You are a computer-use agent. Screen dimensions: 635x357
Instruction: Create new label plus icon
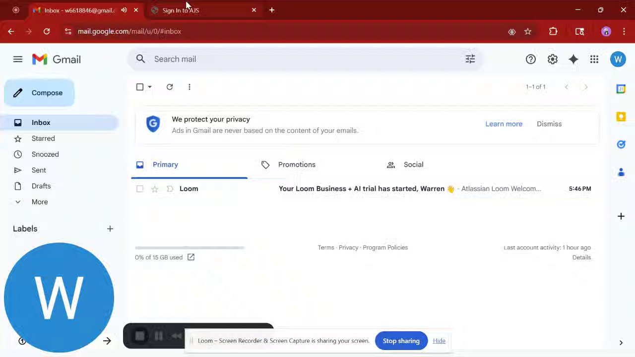coord(110,229)
